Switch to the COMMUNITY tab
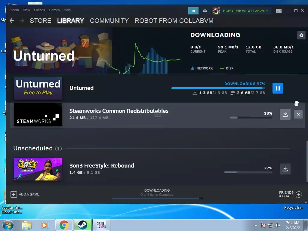 click(109, 21)
